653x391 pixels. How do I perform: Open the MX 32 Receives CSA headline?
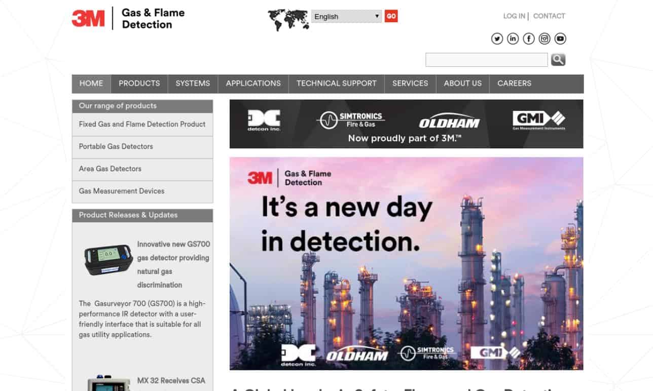tap(171, 381)
